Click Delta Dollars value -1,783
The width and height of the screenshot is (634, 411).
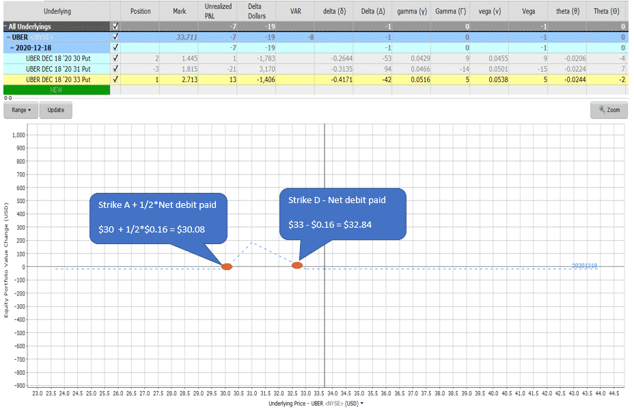pyautogui.click(x=266, y=58)
